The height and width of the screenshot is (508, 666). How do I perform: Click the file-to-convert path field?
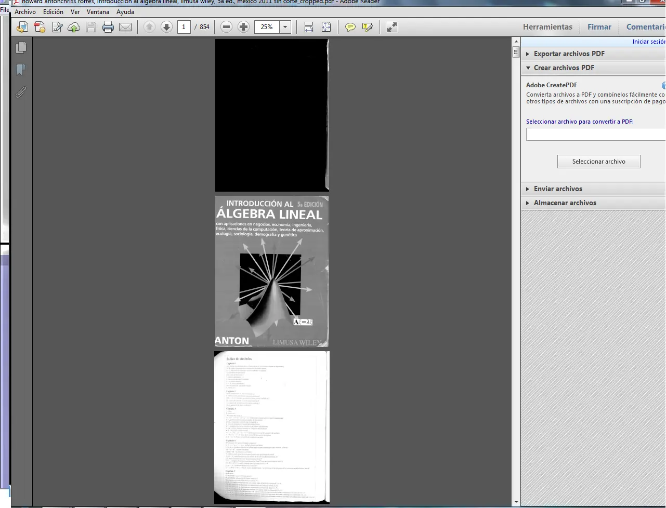(596, 135)
